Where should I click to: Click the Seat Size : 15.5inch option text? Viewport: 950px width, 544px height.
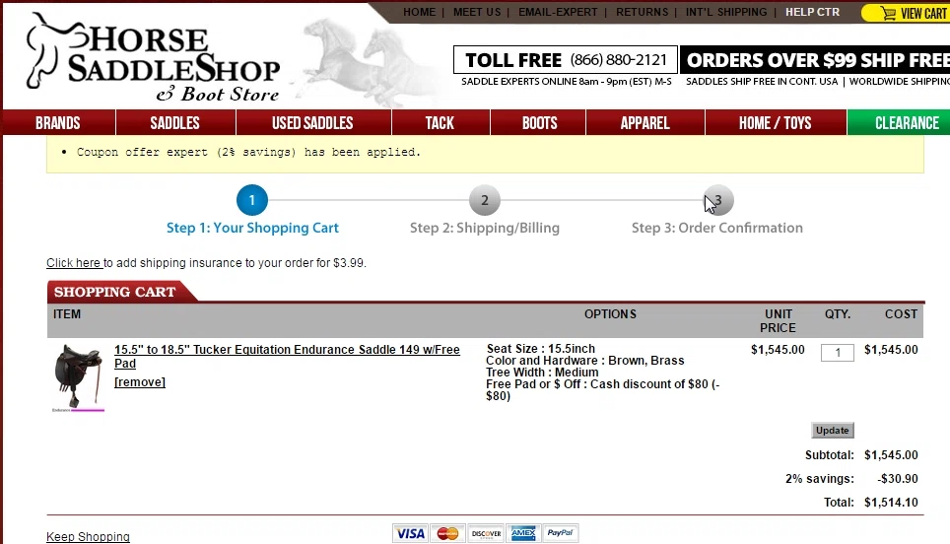[540, 348]
